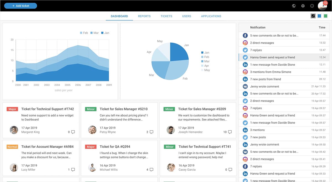Open the Tickets tab

coord(166,16)
